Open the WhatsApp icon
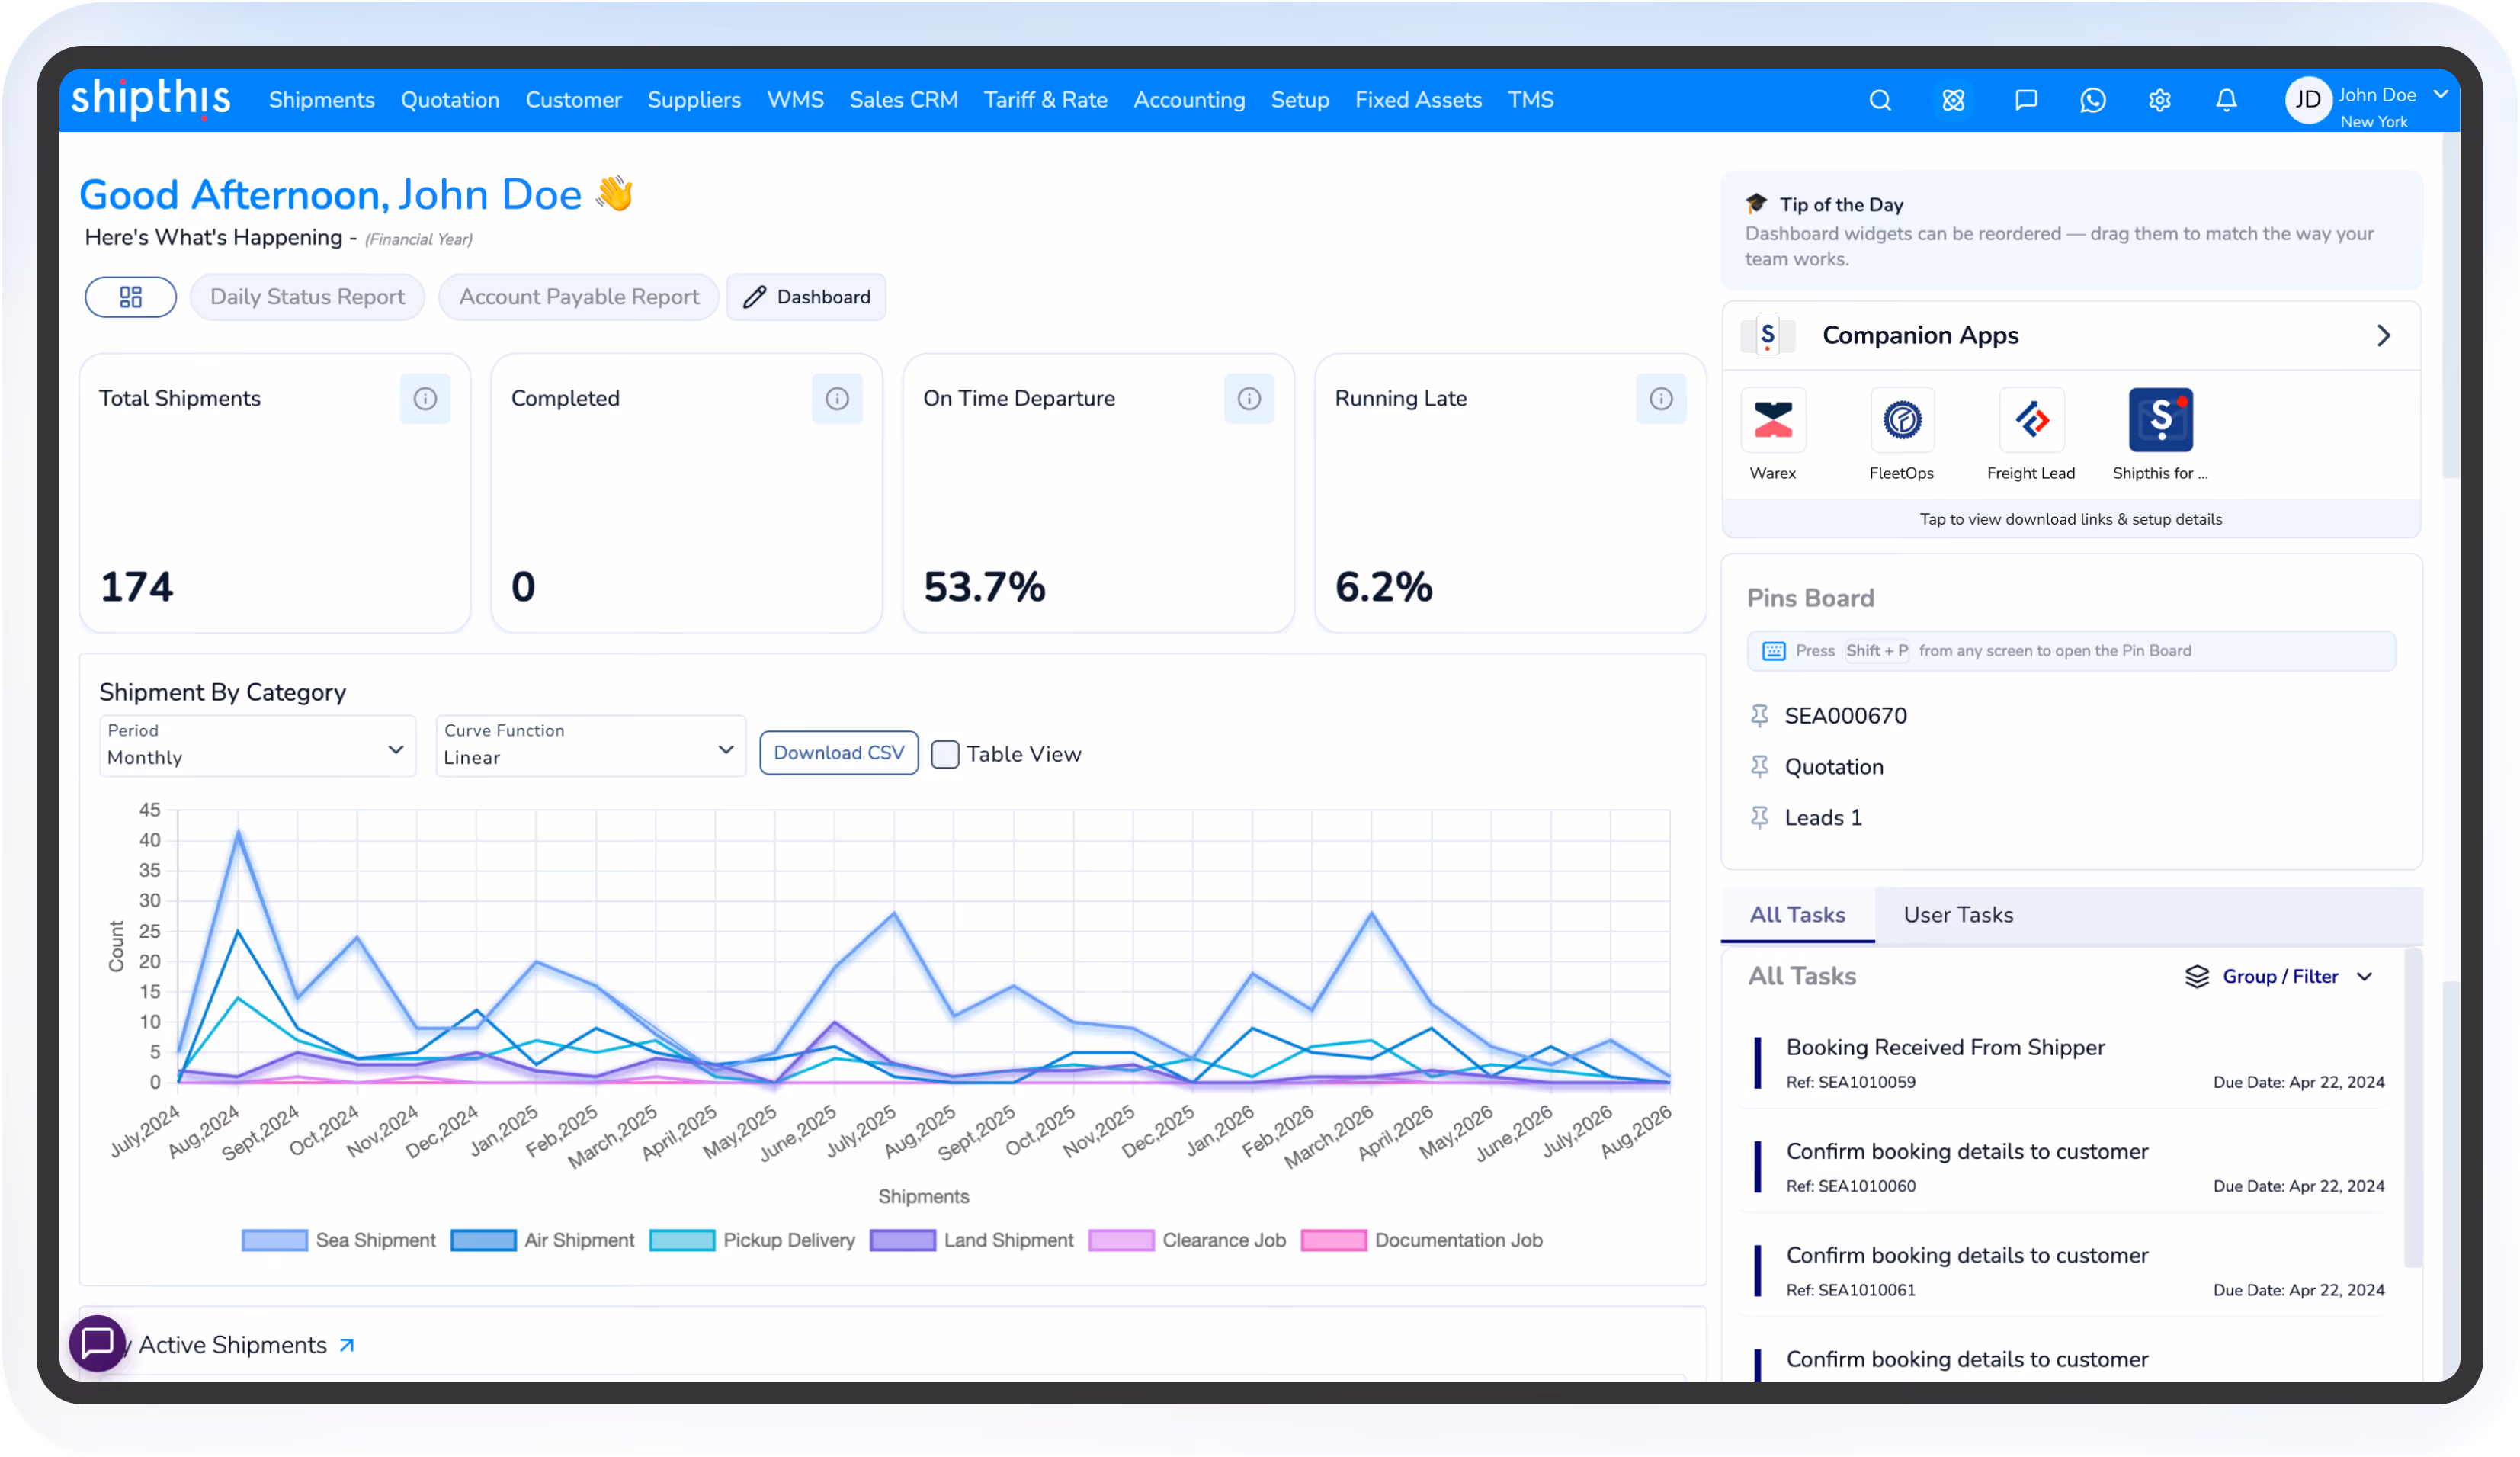 (2092, 100)
